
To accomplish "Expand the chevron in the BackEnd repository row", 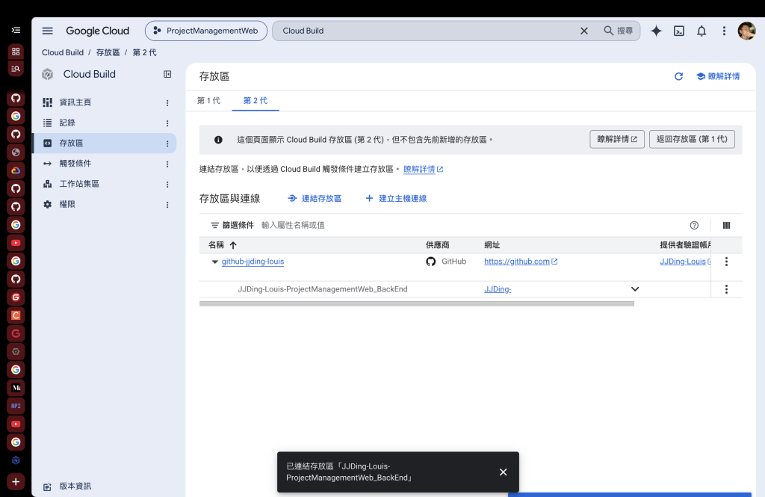I will [635, 289].
